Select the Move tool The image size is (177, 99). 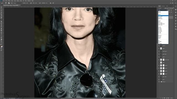1,7
